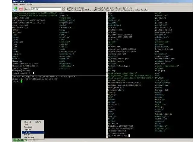The width and height of the screenshot is (193, 142).
Task: Click the 'quantify.env' file name
Action: (162, 56)
